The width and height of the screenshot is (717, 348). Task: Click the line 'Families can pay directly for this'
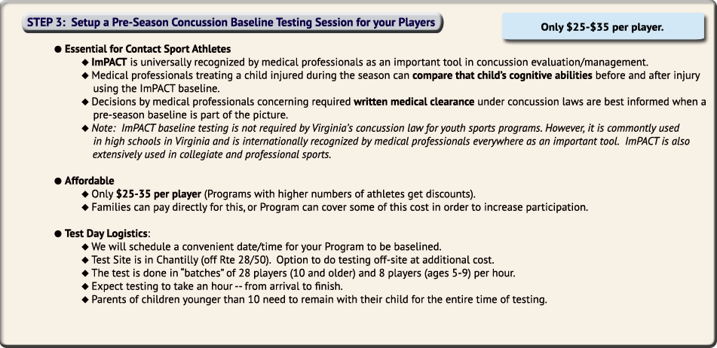(x=340, y=207)
